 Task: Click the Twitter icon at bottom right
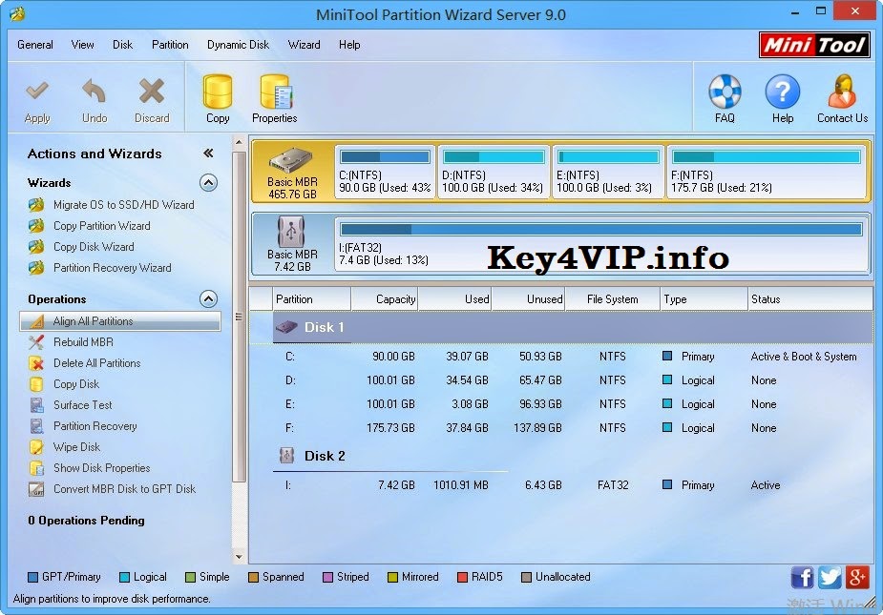pos(829,577)
